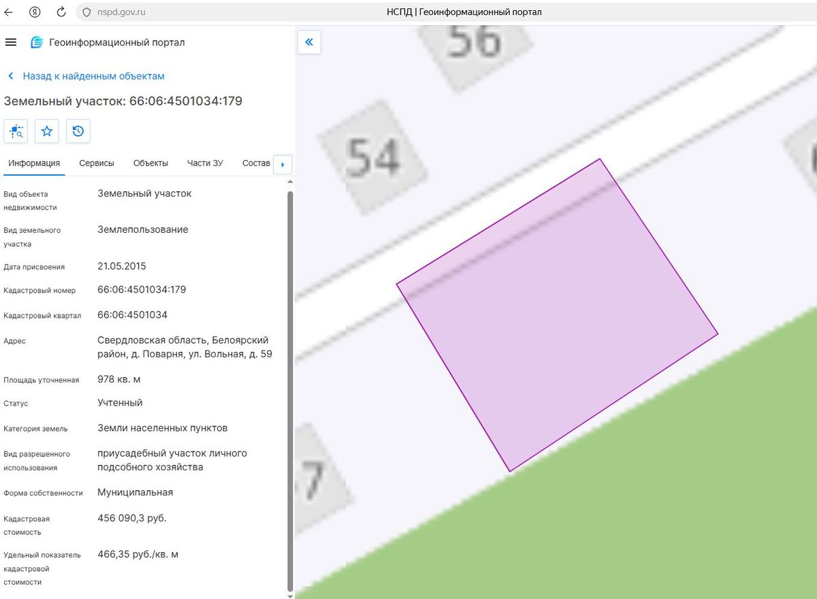Image resolution: width=817 pixels, height=599 pixels.
Task: Select the highlighted purple parcel on map
Action: pyautogui.click(x=557, y=314)
